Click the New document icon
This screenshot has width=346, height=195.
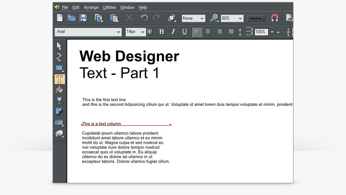tap(60, 18)
